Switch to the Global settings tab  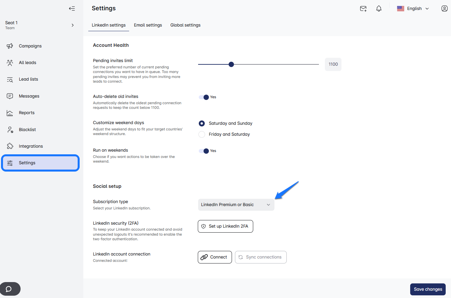(x=185, y=25)
